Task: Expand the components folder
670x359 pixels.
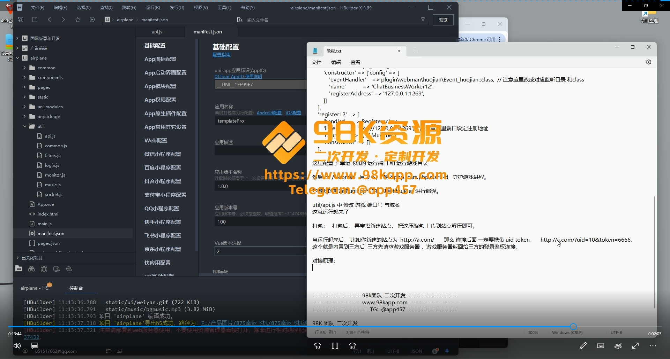Action: (24, 77)
